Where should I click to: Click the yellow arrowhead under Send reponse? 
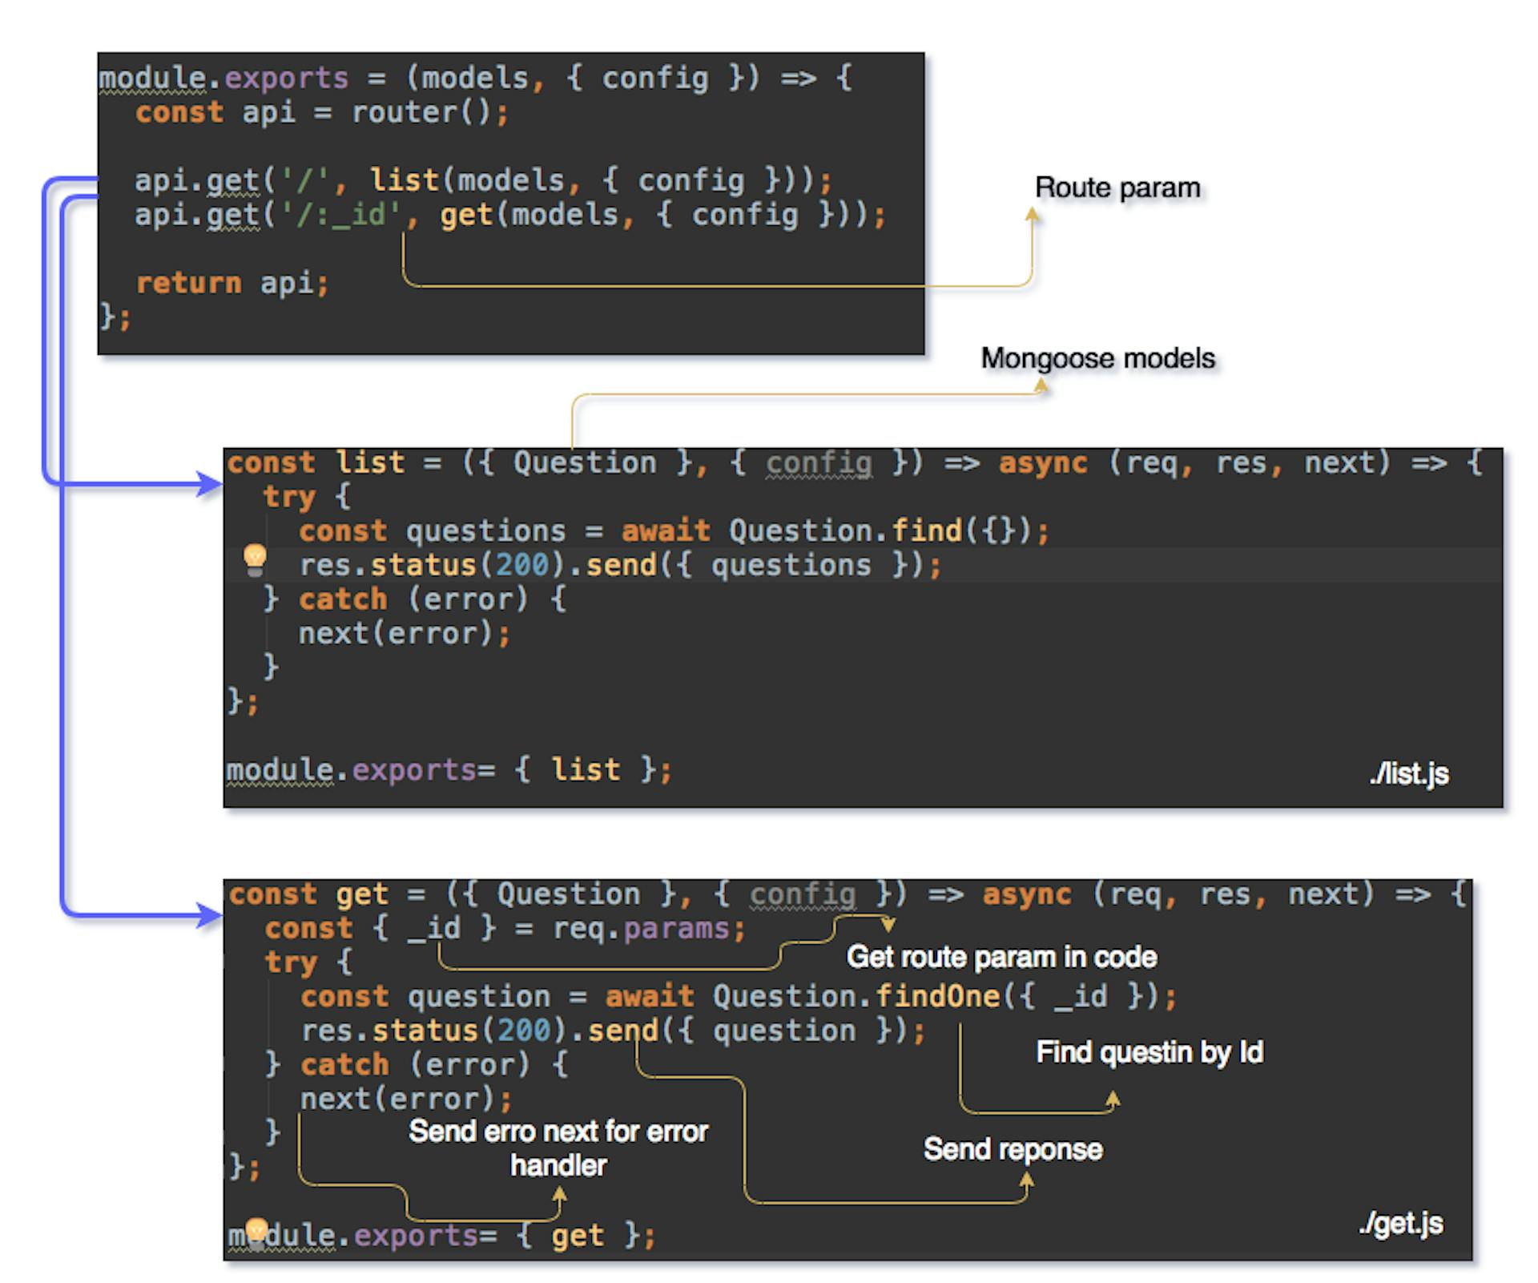[1028, 1180]
